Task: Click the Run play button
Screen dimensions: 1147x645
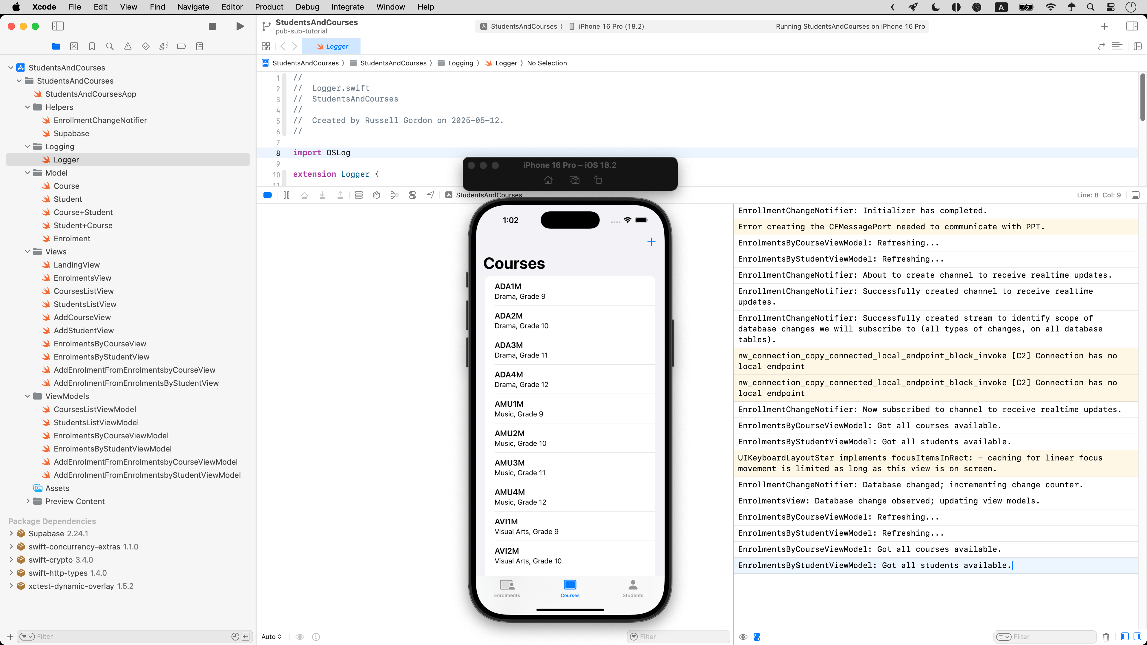Action: pos(240,26)
